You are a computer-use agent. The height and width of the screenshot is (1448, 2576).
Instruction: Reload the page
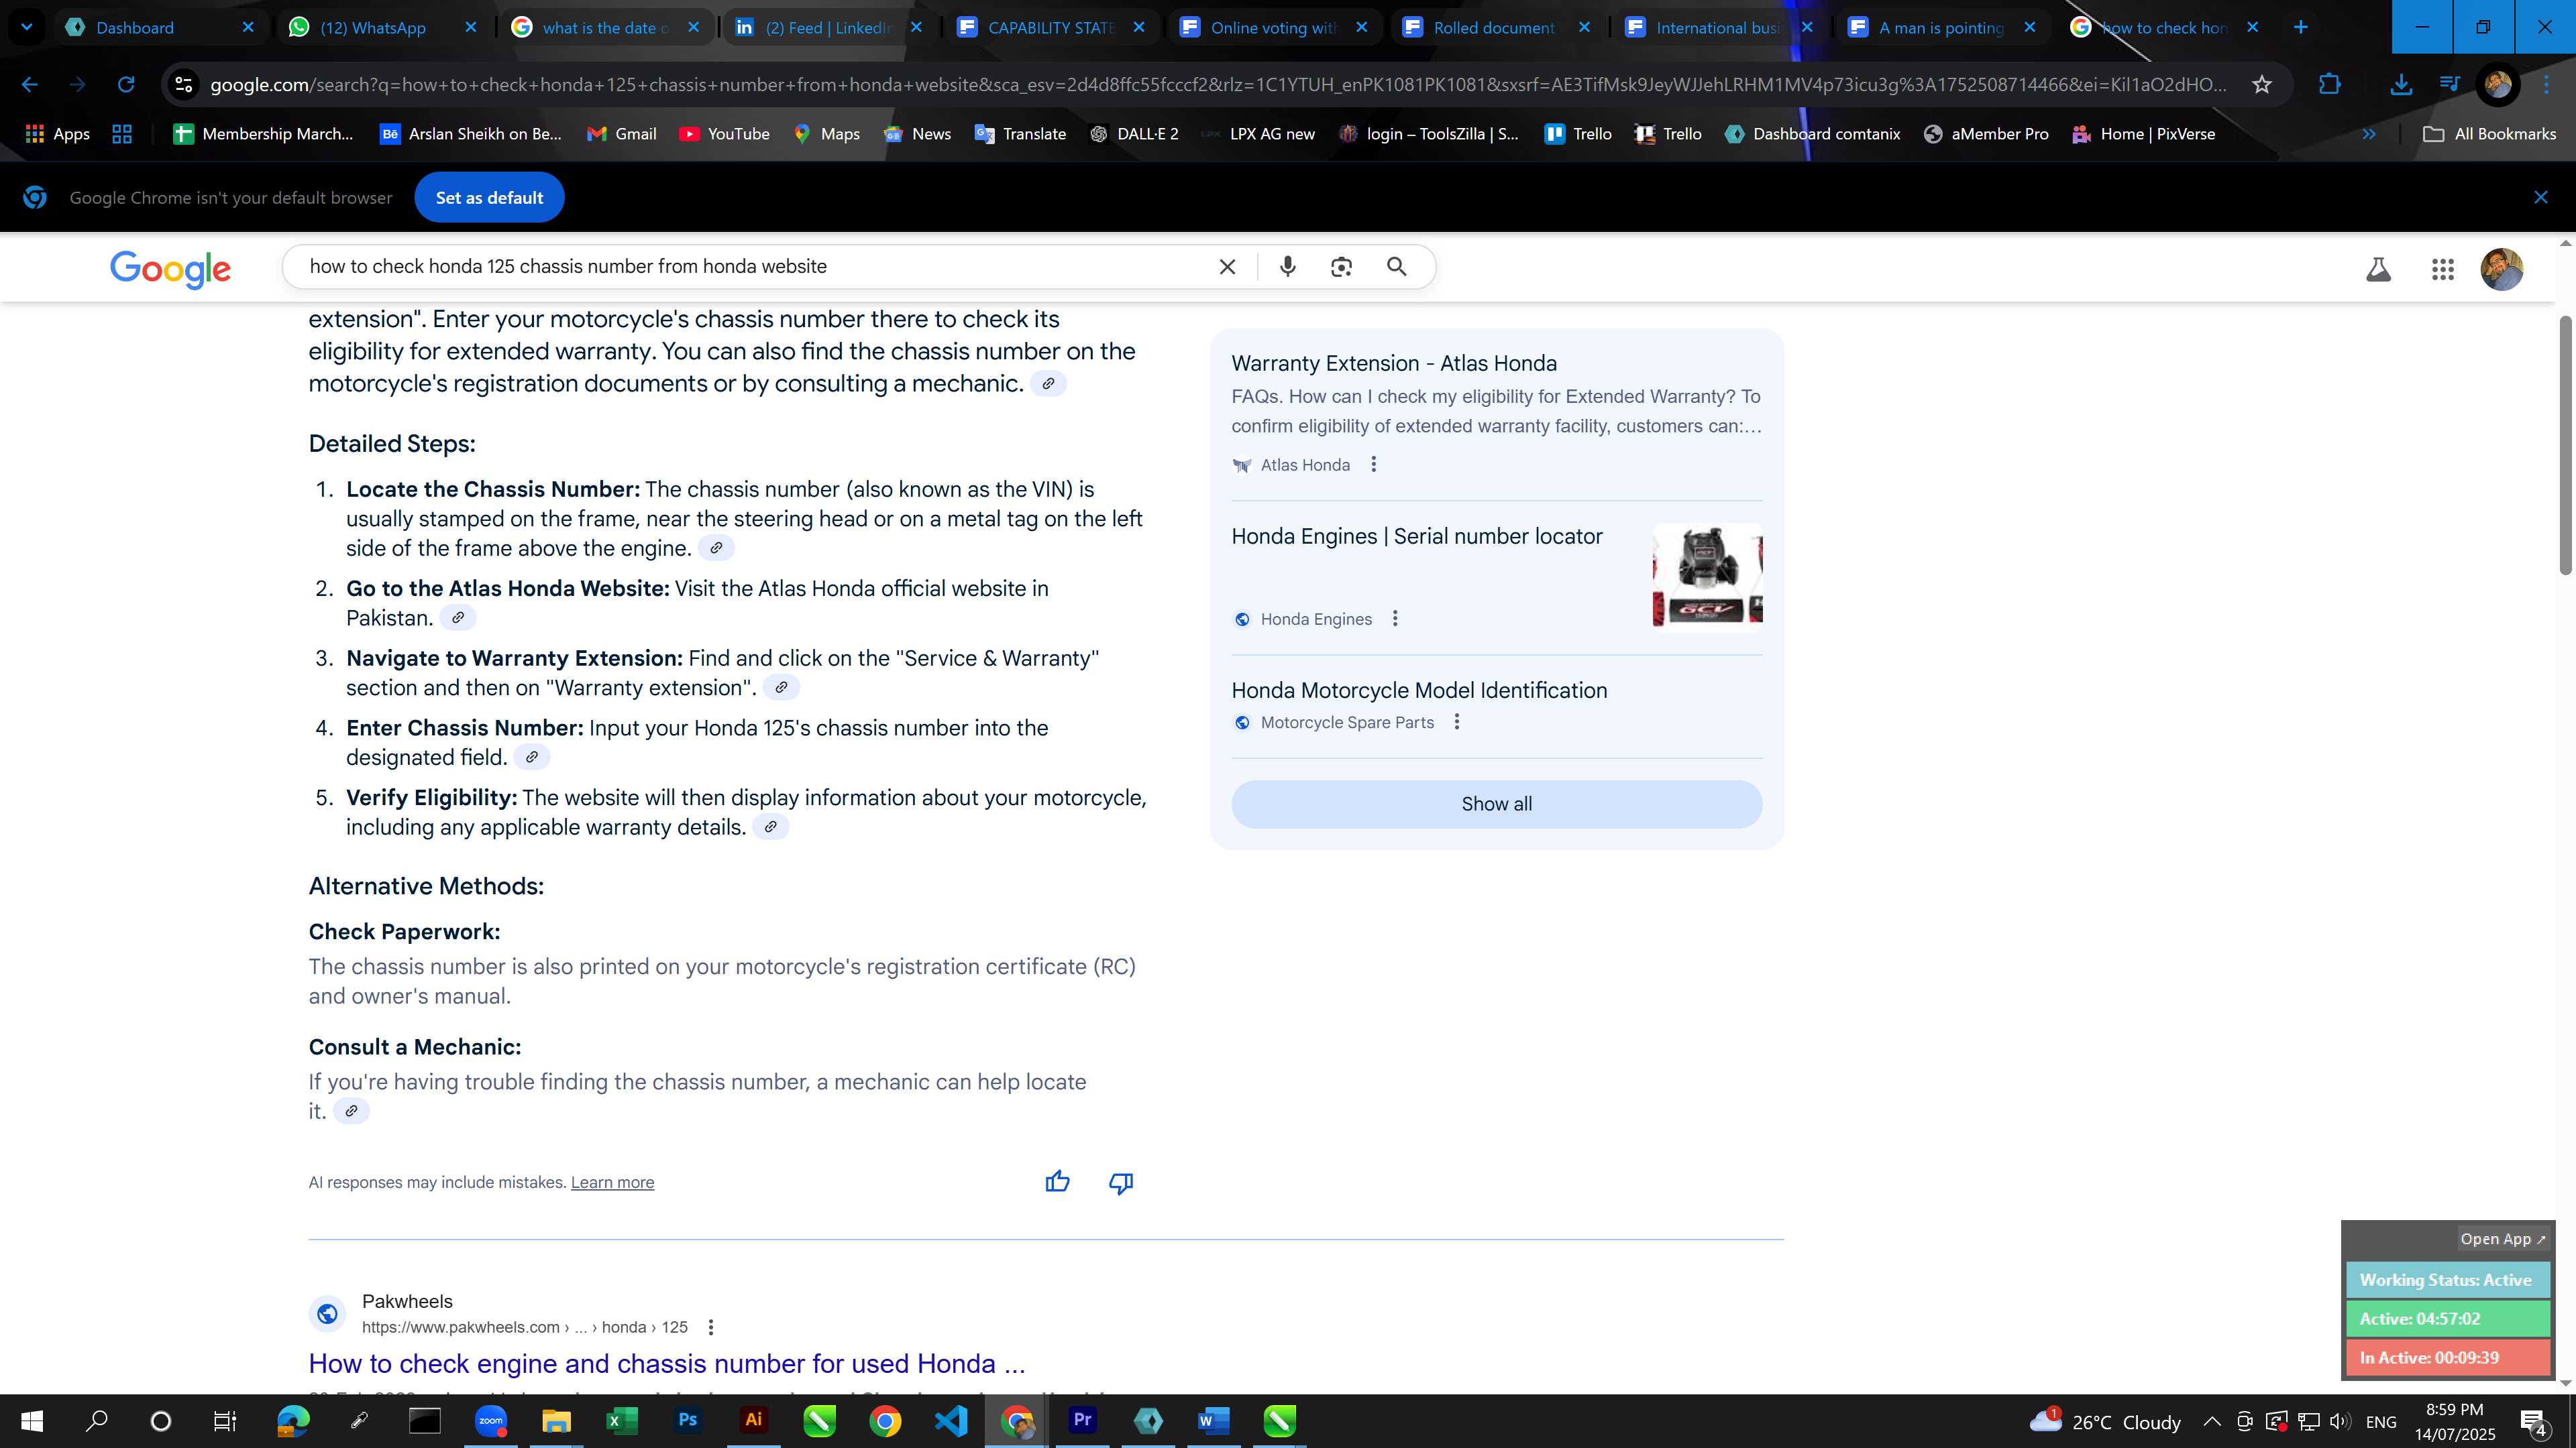126,85
